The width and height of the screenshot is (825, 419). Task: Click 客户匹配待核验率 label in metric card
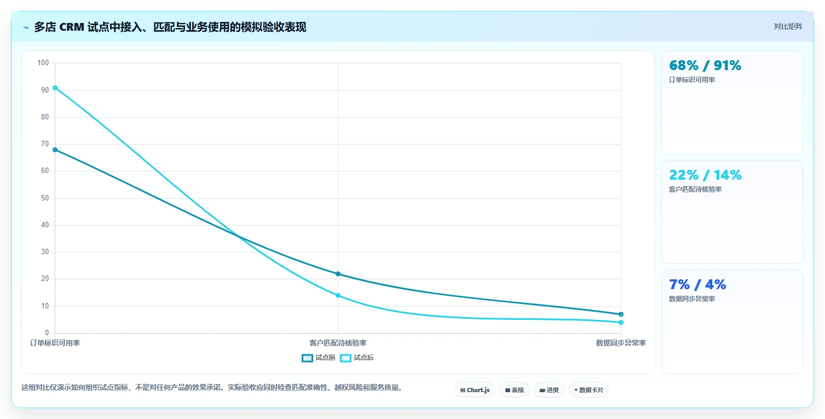(x=695, y=190)
